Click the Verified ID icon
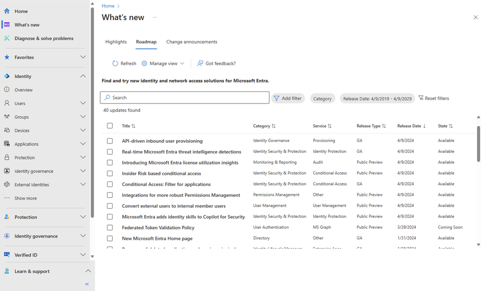This screenshot has width=488, height=291. pos(7,255)
